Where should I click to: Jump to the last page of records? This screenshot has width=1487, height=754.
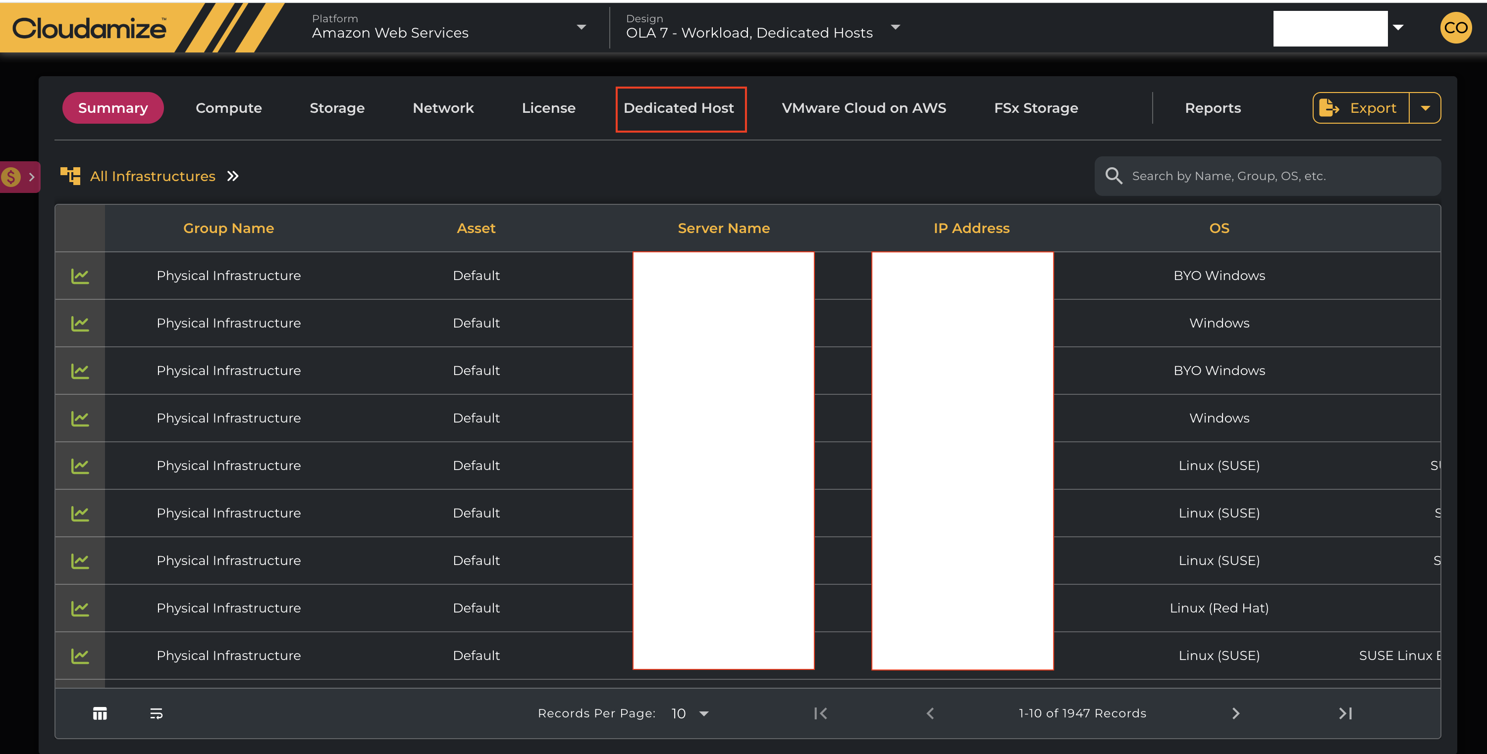1345,713
